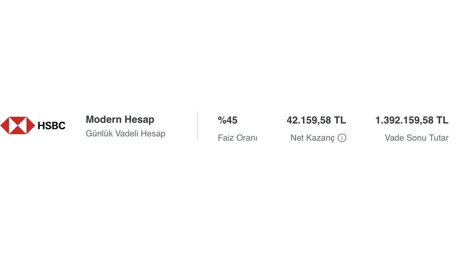Viewport: 457px width, 257px height.
Task: Click the white center of HSBC emblem
Action: click(17, 125)
